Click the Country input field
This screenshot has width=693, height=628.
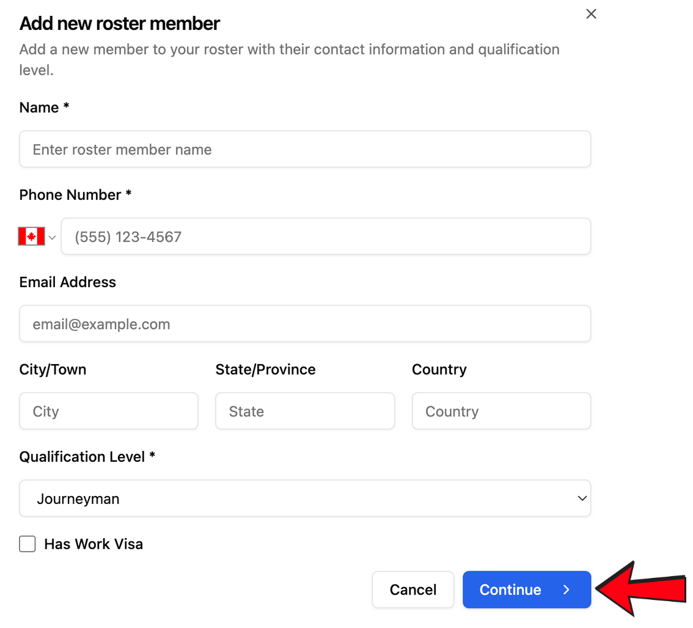tap(501, 411)
